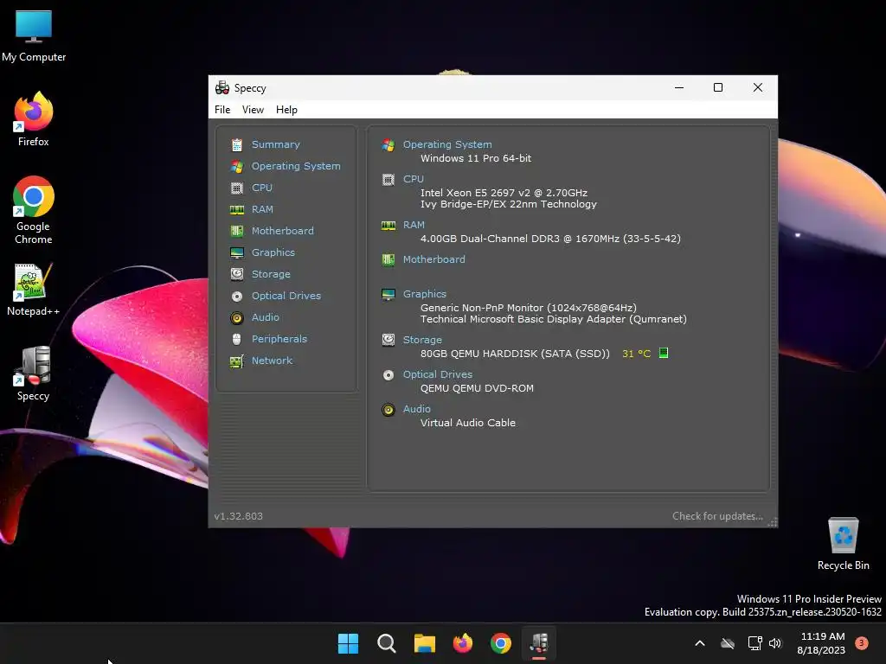
Task: Go to Motherboard section in sidebar
Action: [x=283, y=230]
